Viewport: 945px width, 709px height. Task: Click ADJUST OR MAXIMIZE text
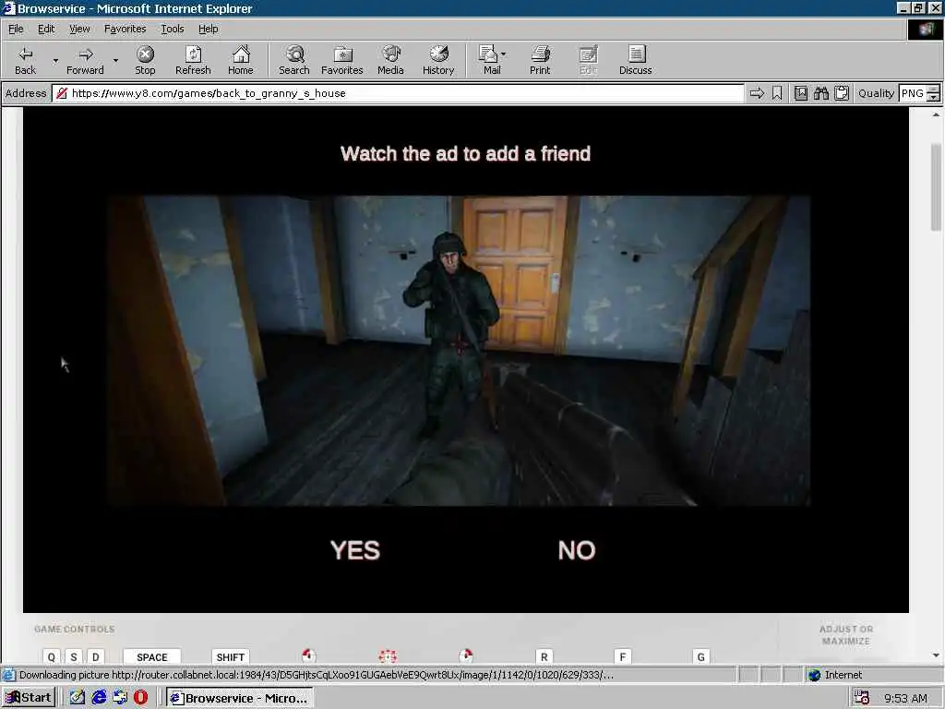click(846, 635)
